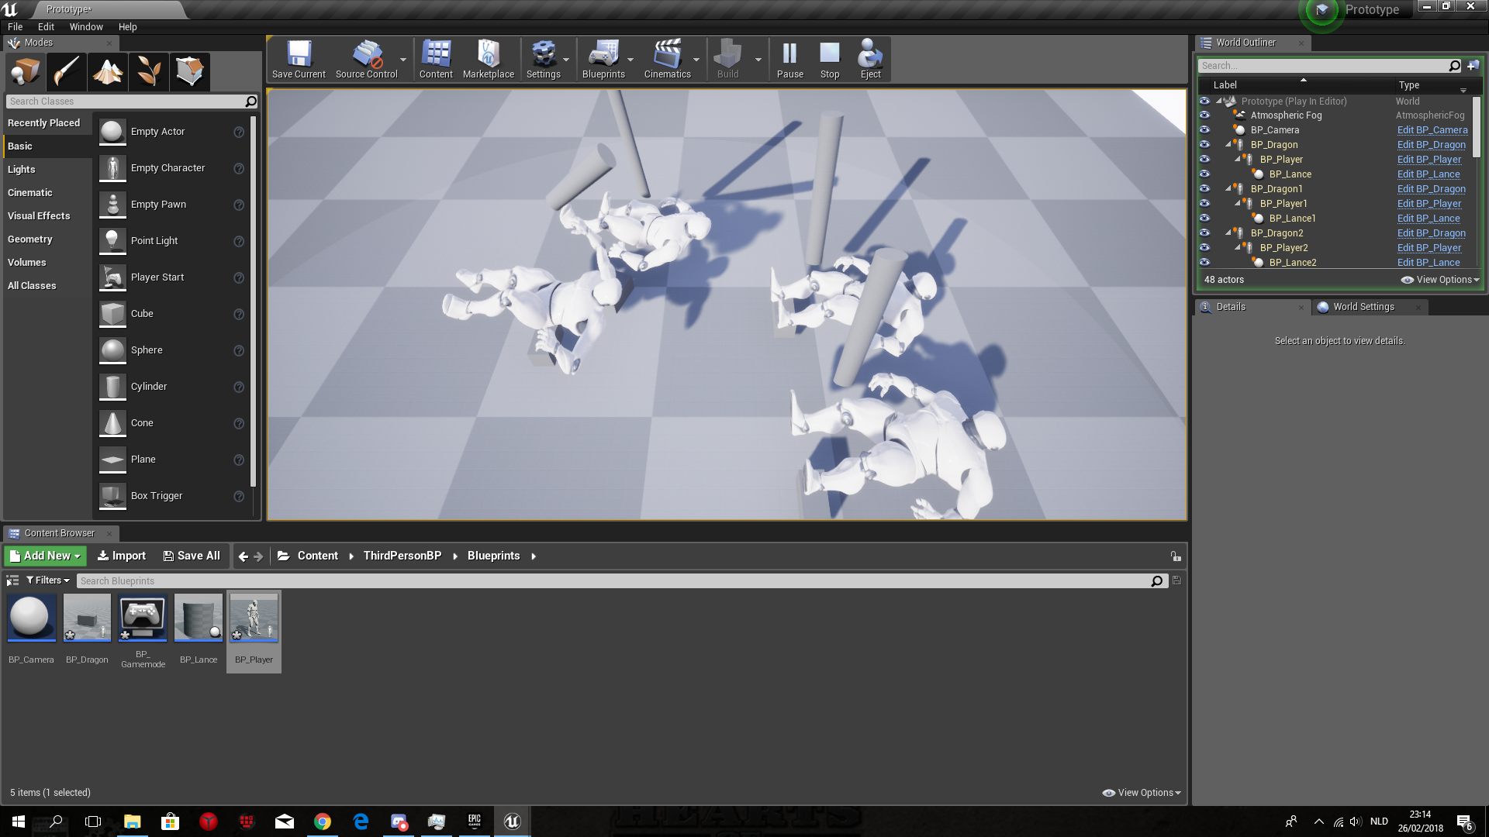The image size is (1489, 837).
Task: Toggle visibility of BP_Dragon actor
Action: click(1204, 145)
